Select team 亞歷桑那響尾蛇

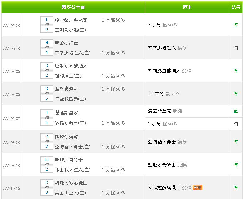click(71, 20)
